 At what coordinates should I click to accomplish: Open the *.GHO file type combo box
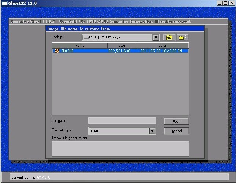coord(122,131)
